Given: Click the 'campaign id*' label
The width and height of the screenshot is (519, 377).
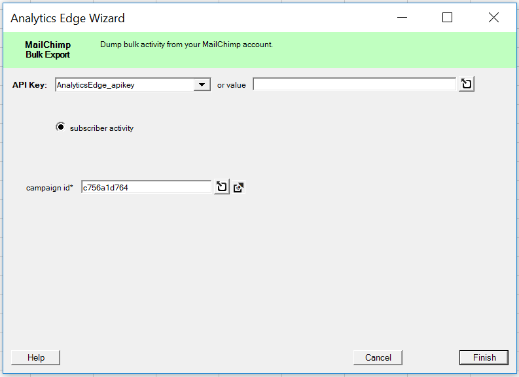Looking at the screenshot, I should tap(50, 188).
